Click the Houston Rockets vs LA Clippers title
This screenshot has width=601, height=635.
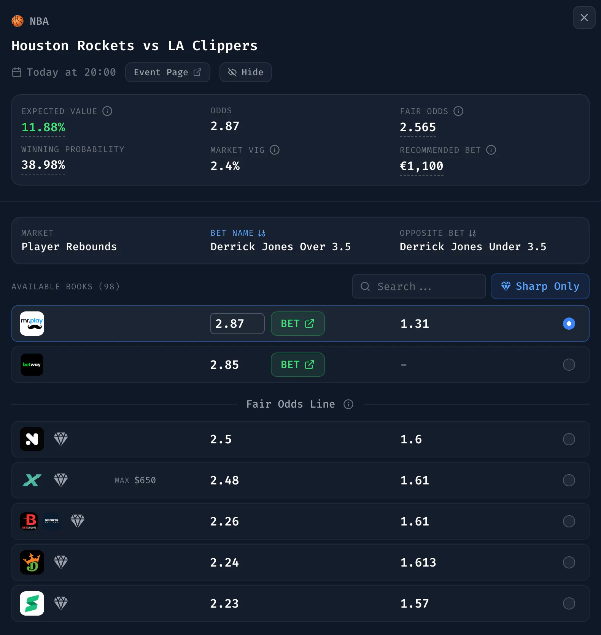pos(135,46)
